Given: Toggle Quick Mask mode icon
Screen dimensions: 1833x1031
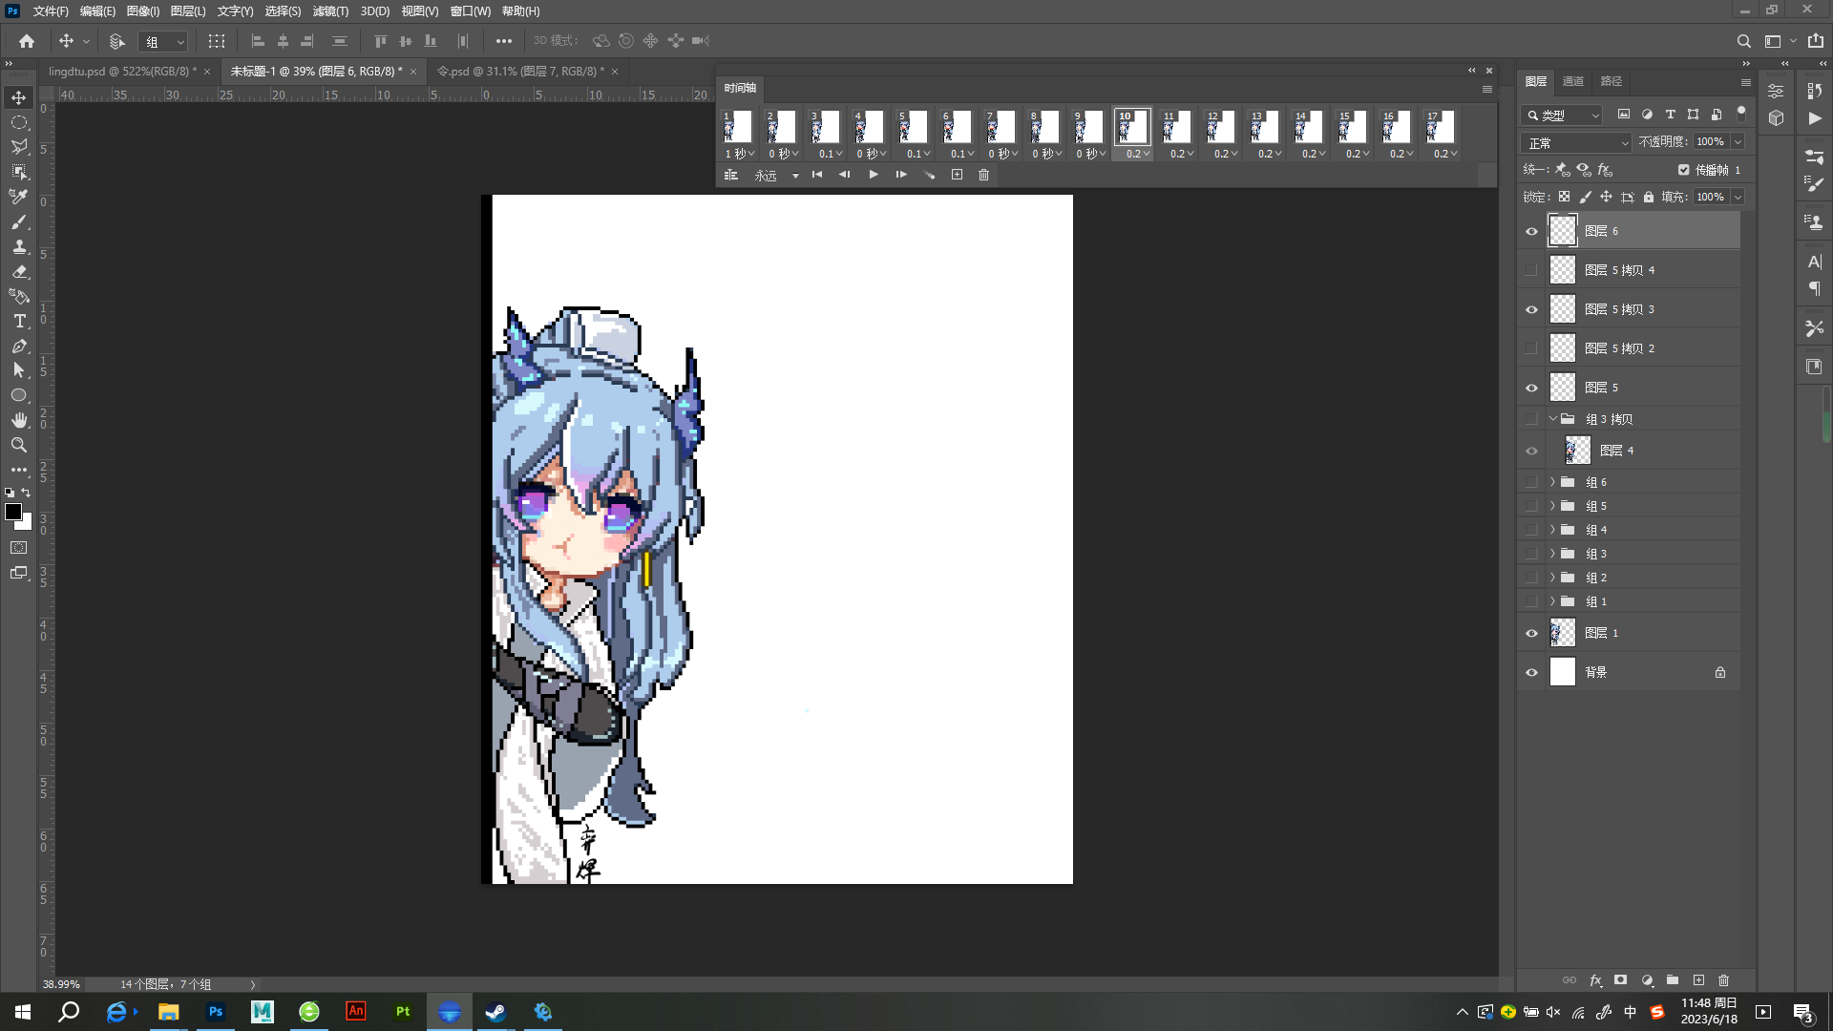Looking at the screenshot, I should point(19,548).
